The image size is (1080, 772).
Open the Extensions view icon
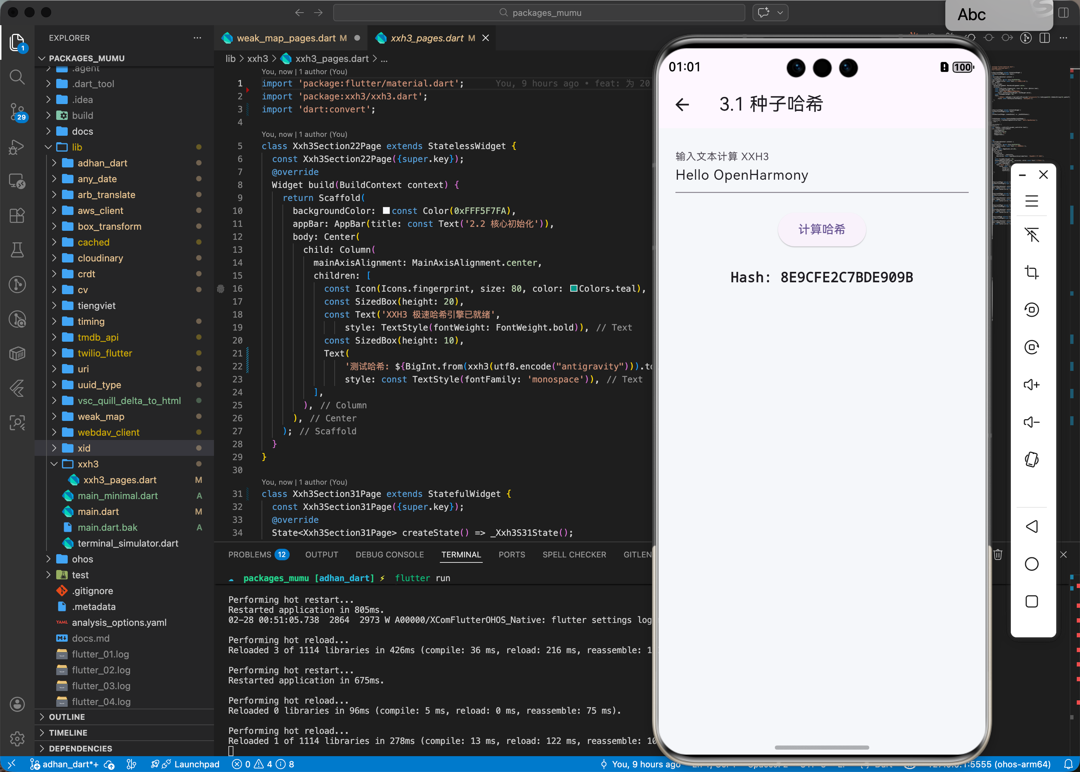tap(17, 215)
